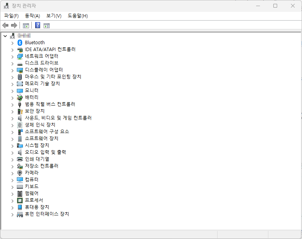Open the 파일(F) menu

[11, 16]
